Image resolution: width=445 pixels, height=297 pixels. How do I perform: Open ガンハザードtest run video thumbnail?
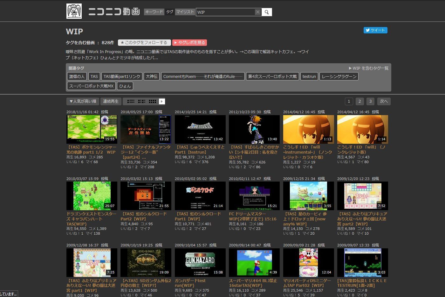coord(200,263)
